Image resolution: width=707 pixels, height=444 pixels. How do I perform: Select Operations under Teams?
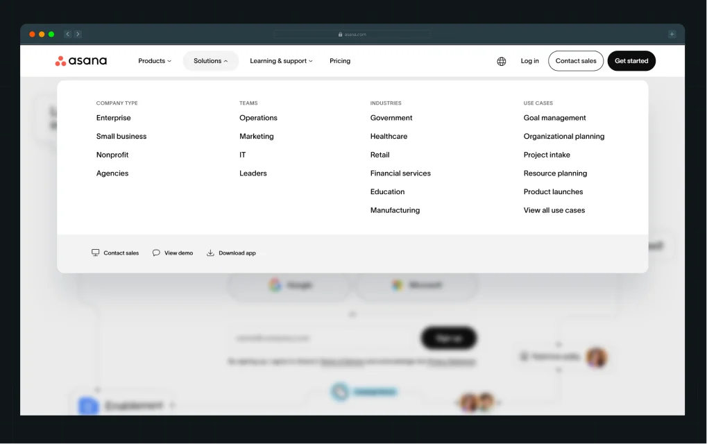click(258, 118)
